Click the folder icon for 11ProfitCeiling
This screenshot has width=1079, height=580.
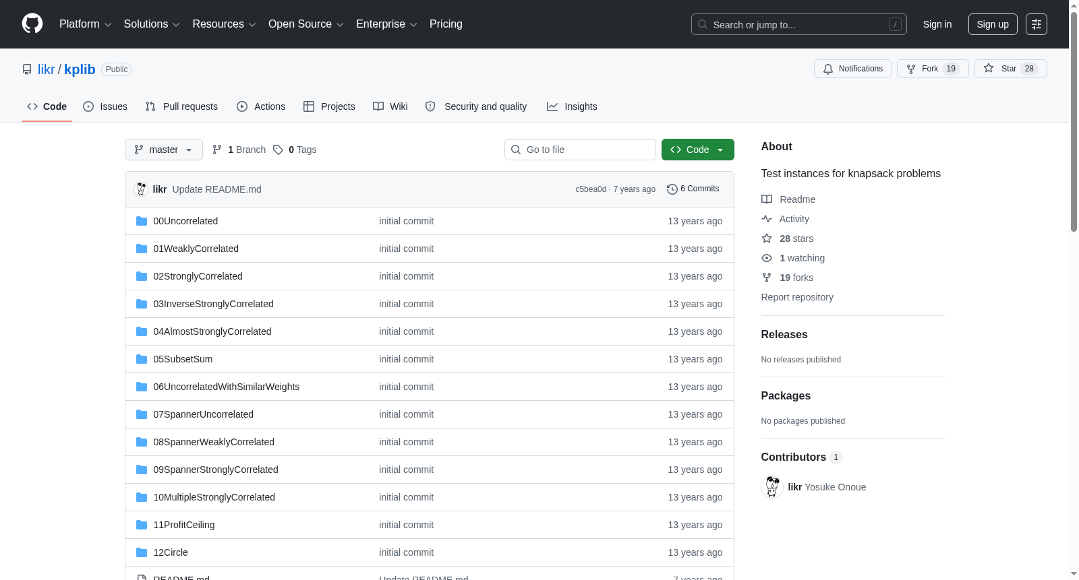point(142,525)
